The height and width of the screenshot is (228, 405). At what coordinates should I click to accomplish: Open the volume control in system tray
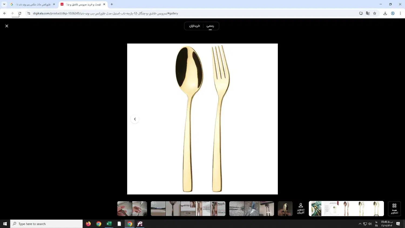370,224
